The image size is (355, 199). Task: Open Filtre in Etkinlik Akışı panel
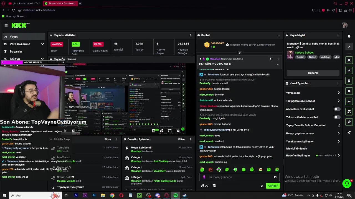pyautogui.click(x=108, y=139)
